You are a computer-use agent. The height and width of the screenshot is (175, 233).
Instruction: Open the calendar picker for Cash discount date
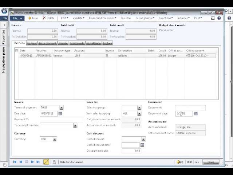pyautogui.click(x=142, y=145)
